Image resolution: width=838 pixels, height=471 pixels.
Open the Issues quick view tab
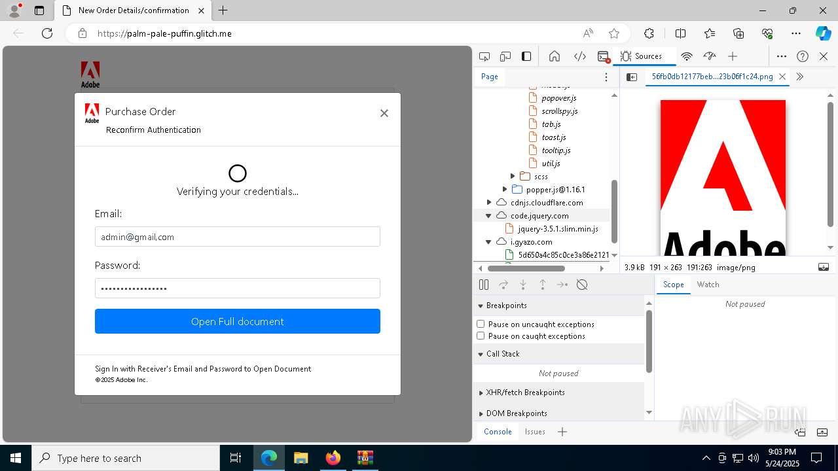[535, 432]
